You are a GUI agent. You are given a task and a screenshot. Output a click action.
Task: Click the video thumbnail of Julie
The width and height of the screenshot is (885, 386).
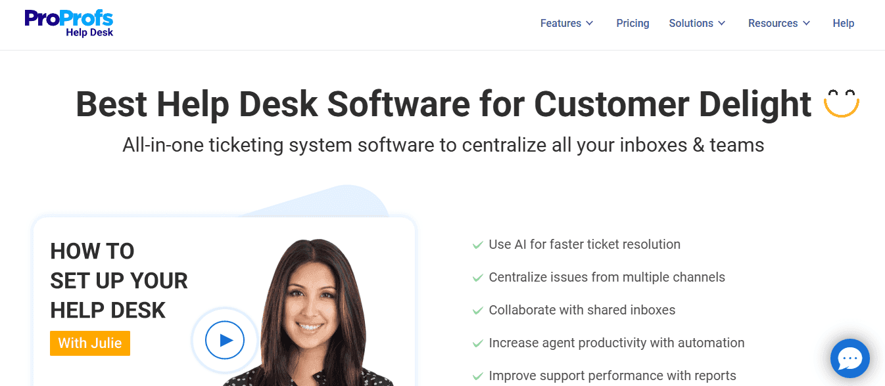coord(309,309)
